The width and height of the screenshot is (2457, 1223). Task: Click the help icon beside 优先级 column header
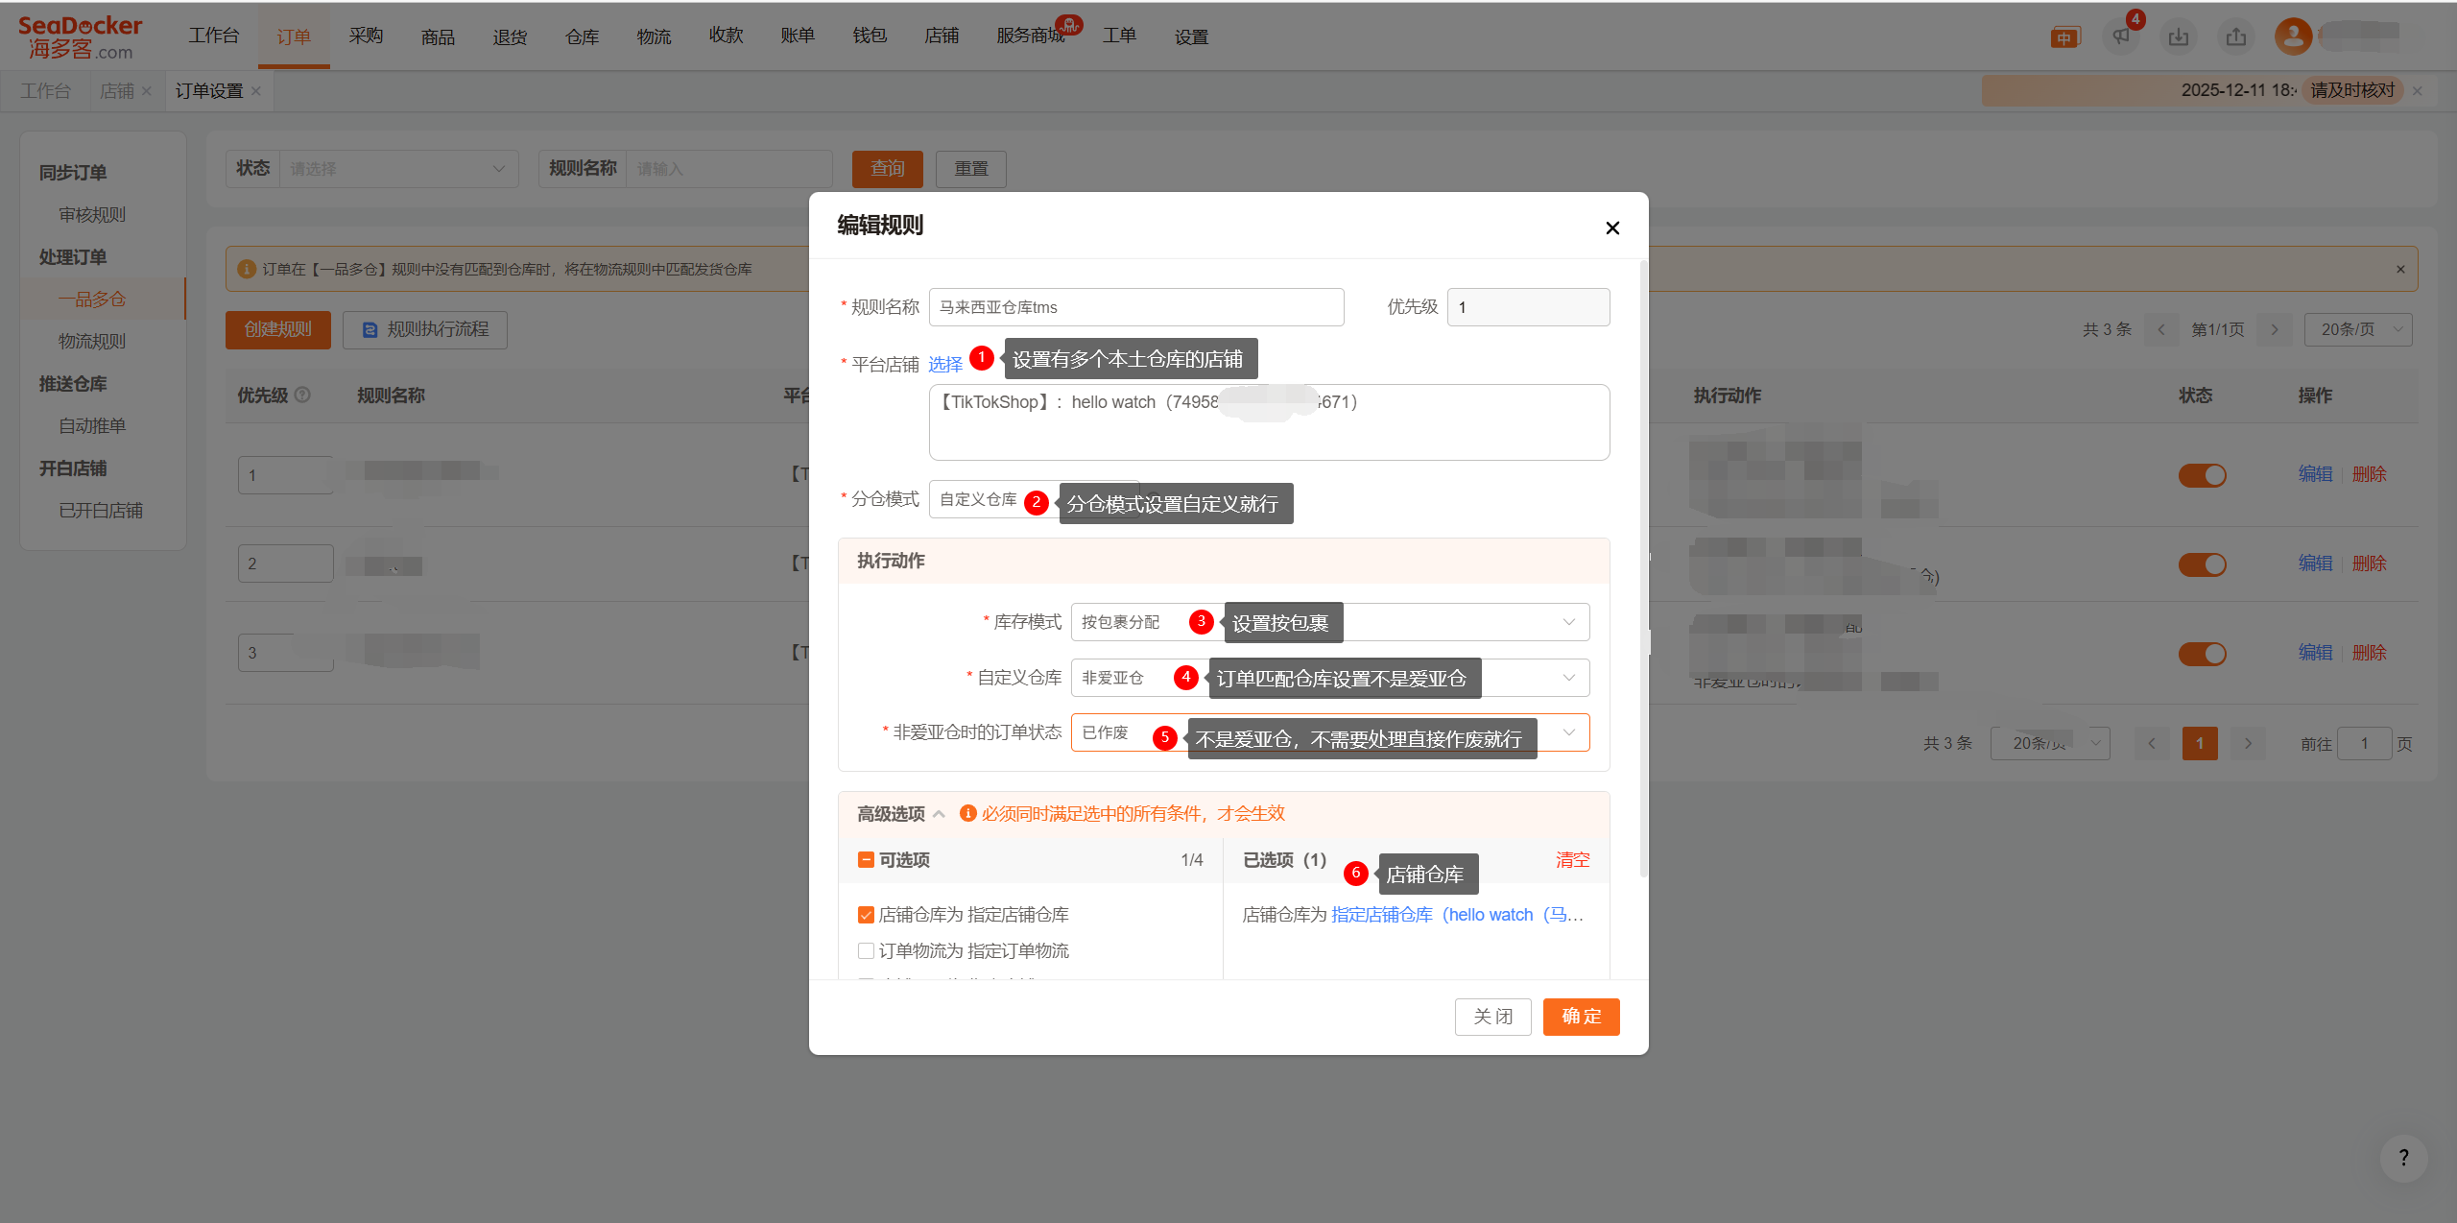[x=302, y=395]
